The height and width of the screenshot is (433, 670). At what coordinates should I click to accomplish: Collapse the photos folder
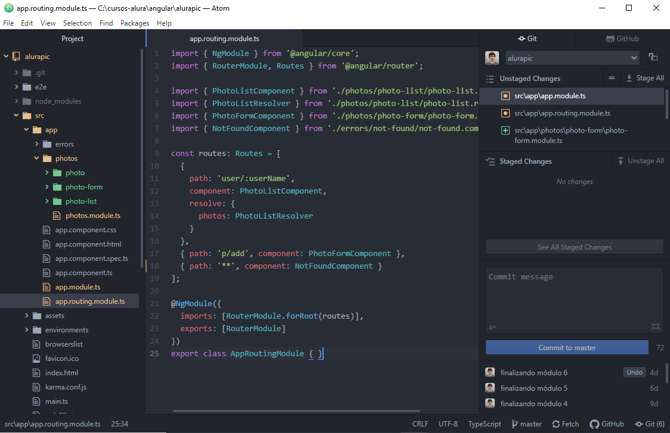37,158
